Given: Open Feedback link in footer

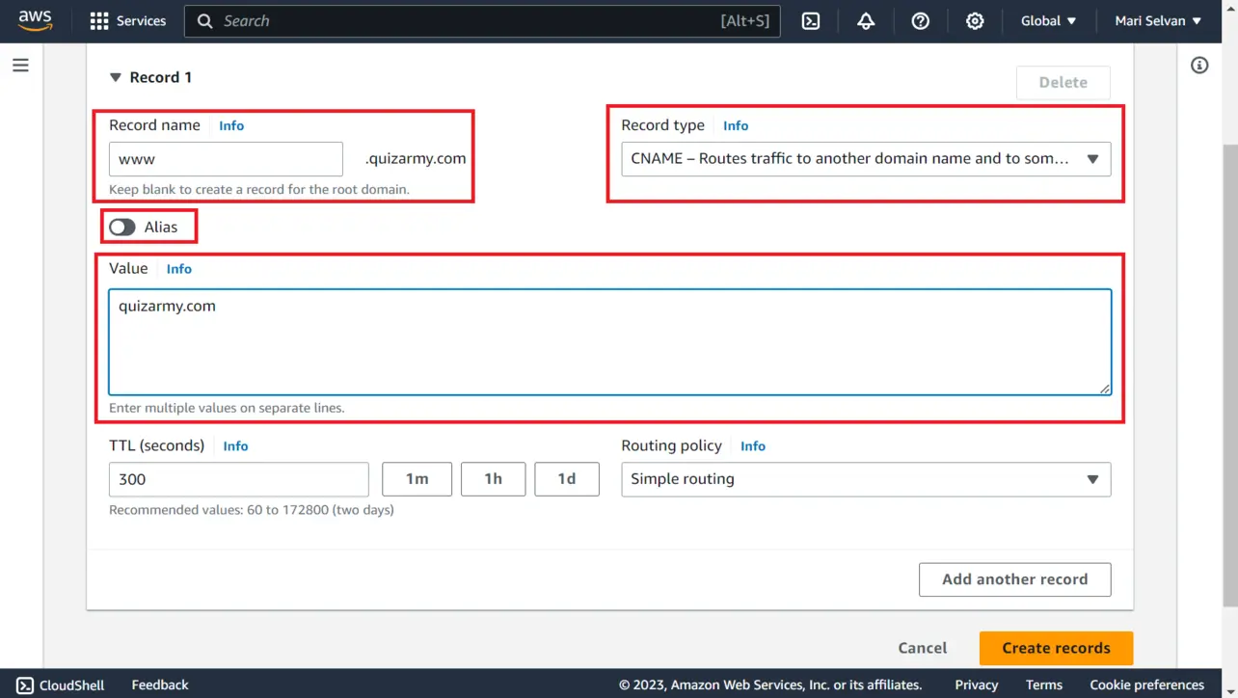Looking at the screenshot, I should [160, 685].
